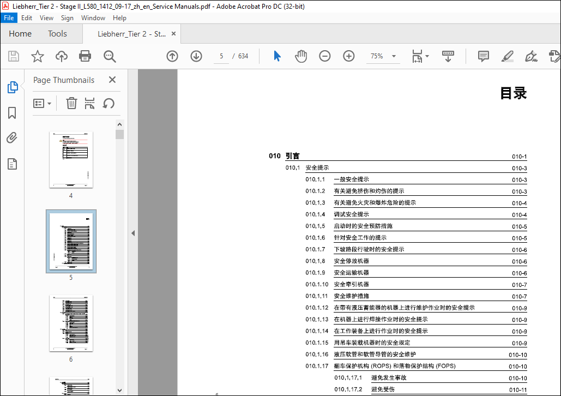Zoom in with plus button
The height and width of the screenshot is (396, 561).
coord(348,56)
